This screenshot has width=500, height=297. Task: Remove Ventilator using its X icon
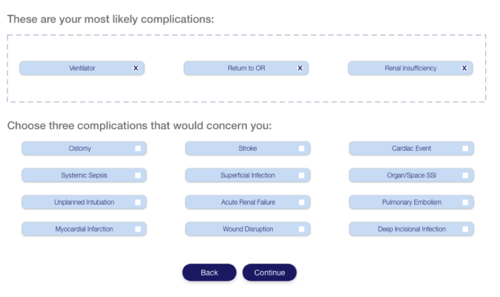(x=136, y=68)
